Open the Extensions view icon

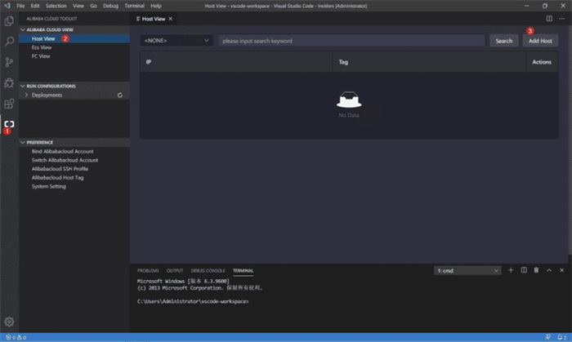pos(9,104)
